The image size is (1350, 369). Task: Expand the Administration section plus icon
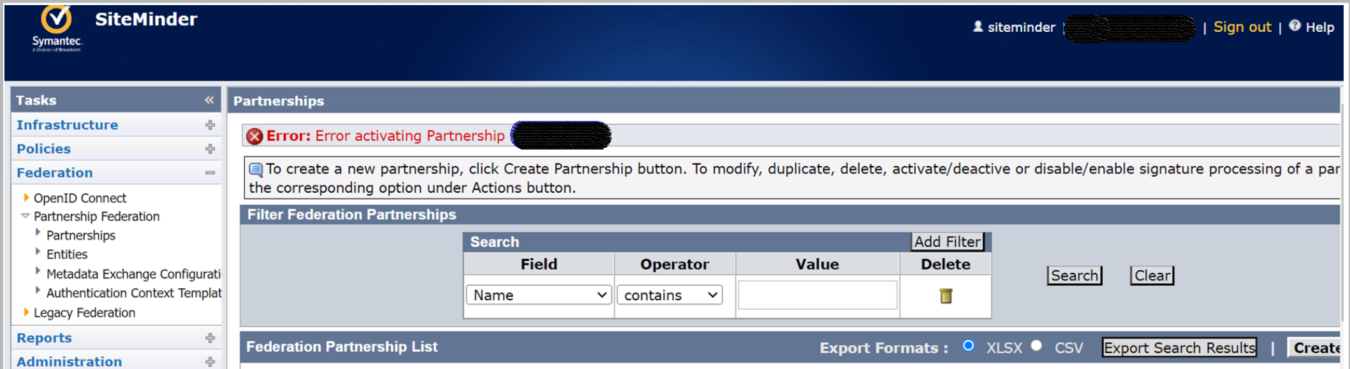click(210, 361)
